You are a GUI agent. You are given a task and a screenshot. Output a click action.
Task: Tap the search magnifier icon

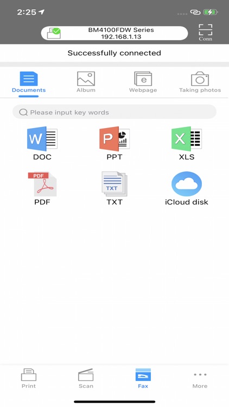[23, 112]
